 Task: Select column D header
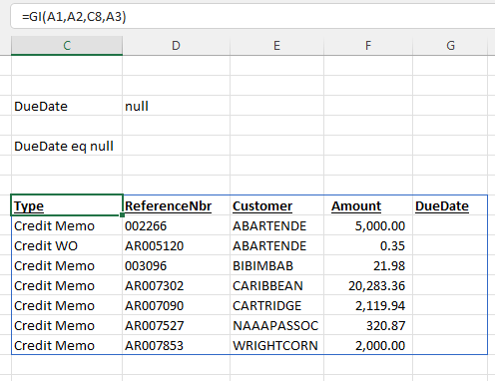tap(176, 45)
